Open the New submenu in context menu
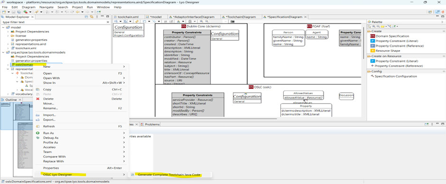 (81, 67)
